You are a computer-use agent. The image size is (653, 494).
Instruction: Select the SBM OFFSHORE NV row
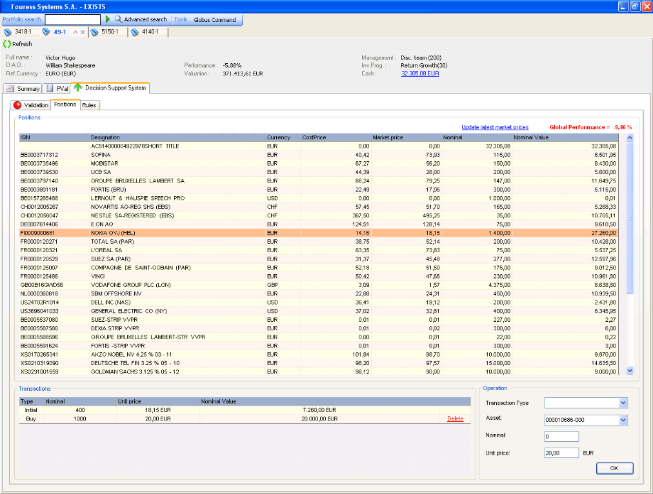pos(319,294)
